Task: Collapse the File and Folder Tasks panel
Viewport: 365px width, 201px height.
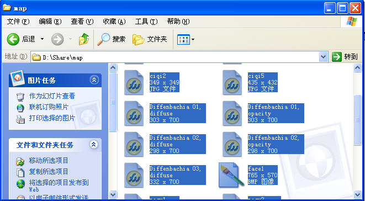Action: point(93,145)
